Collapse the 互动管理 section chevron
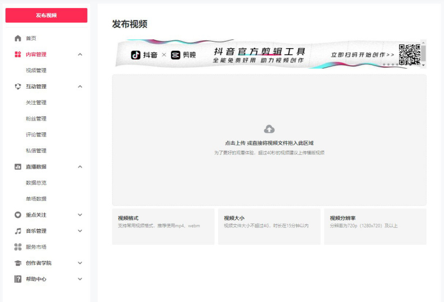Image resolution: width=444 pixels, height=302 pixels. click(80, 86)
